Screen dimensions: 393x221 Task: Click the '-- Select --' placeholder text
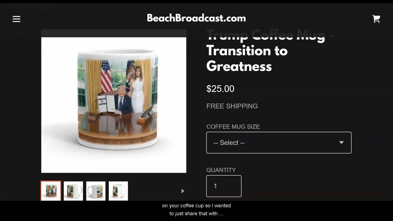point(229,143)
